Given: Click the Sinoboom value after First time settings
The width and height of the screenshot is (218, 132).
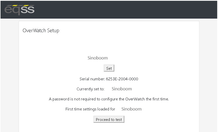Looking at the screenshot, I should click(x=131, y=109).
